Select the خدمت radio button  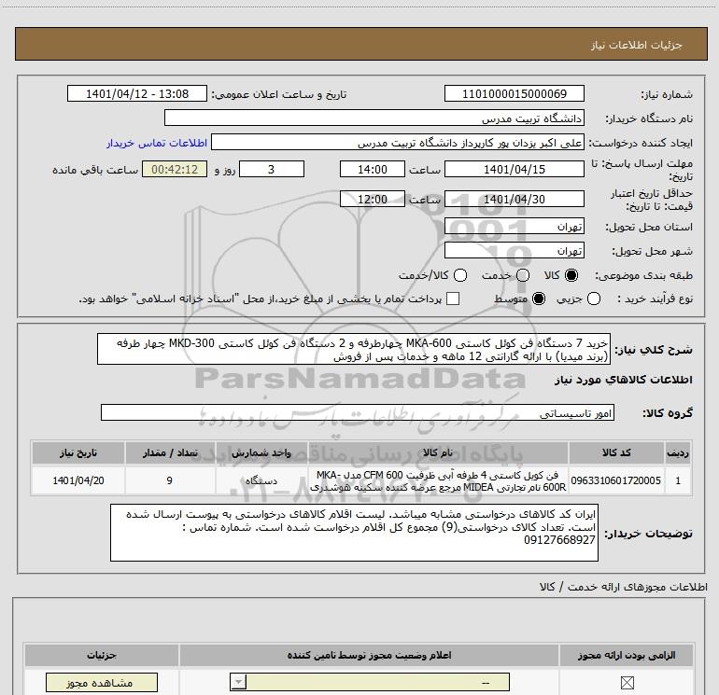click(523, 275)
